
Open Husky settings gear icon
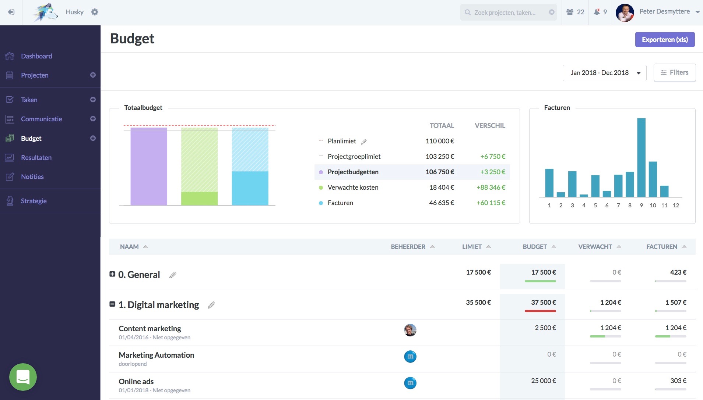[x=95, y=12]
